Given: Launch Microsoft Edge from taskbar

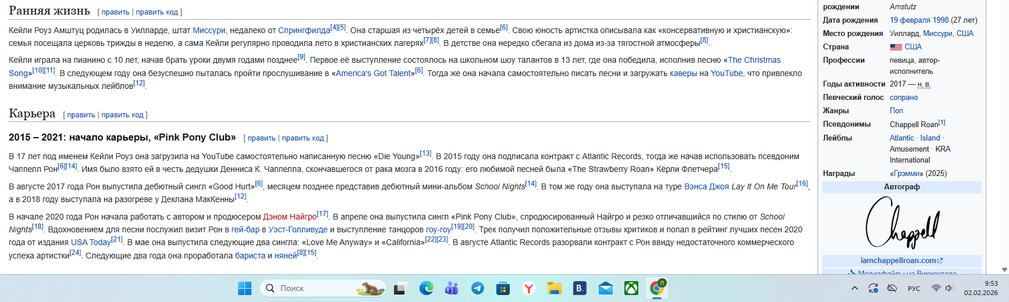Looking at the screenshot, I should [x=427, y=288].
